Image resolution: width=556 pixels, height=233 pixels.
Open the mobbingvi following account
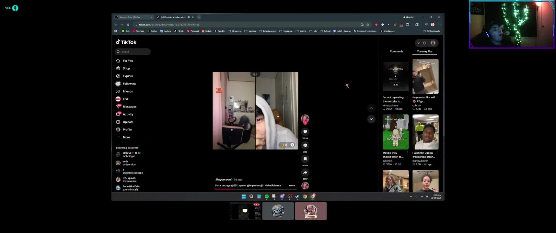128,155
